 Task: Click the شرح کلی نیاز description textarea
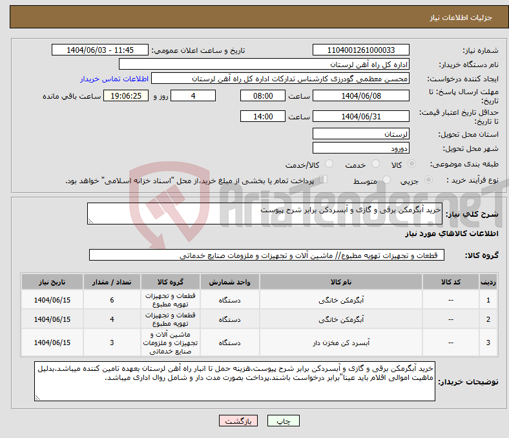click(264, 214)
